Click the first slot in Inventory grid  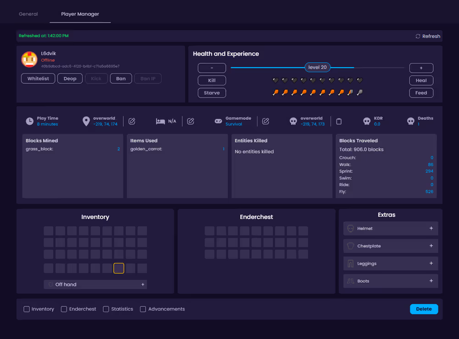49,231
